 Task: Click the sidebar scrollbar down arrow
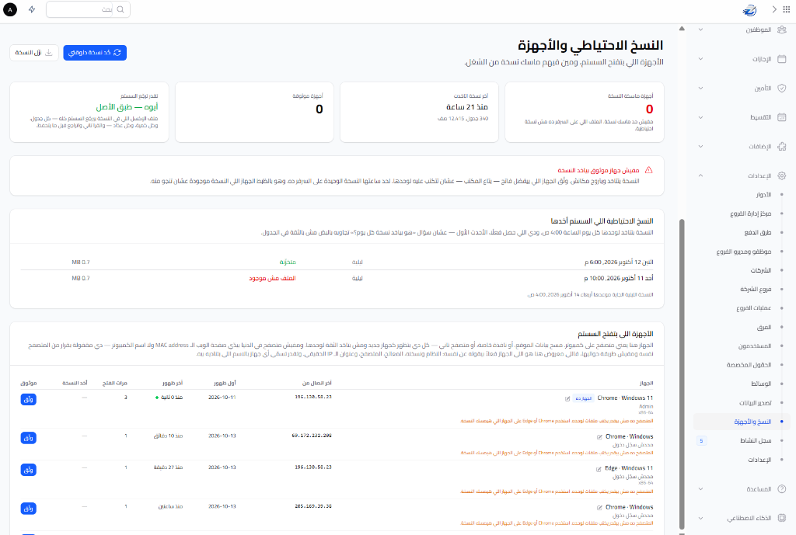click(682, 533)
